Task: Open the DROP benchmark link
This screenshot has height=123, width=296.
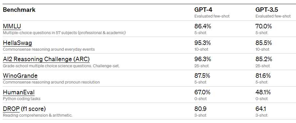Action: [11, 109]
